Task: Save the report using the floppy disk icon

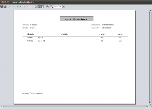Action: 2,7
